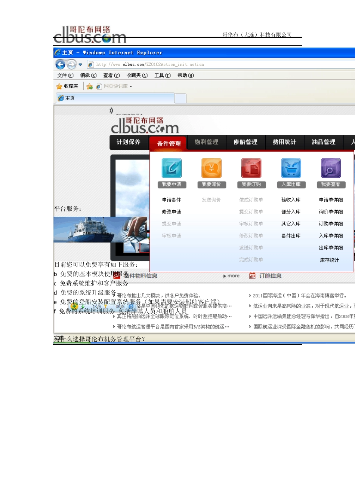The height and width of the screenshot is (503, 355).
Task: Open the 查看 menu
Action: pos(112,75)
